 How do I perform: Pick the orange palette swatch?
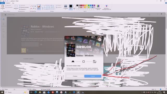(85, 5)
